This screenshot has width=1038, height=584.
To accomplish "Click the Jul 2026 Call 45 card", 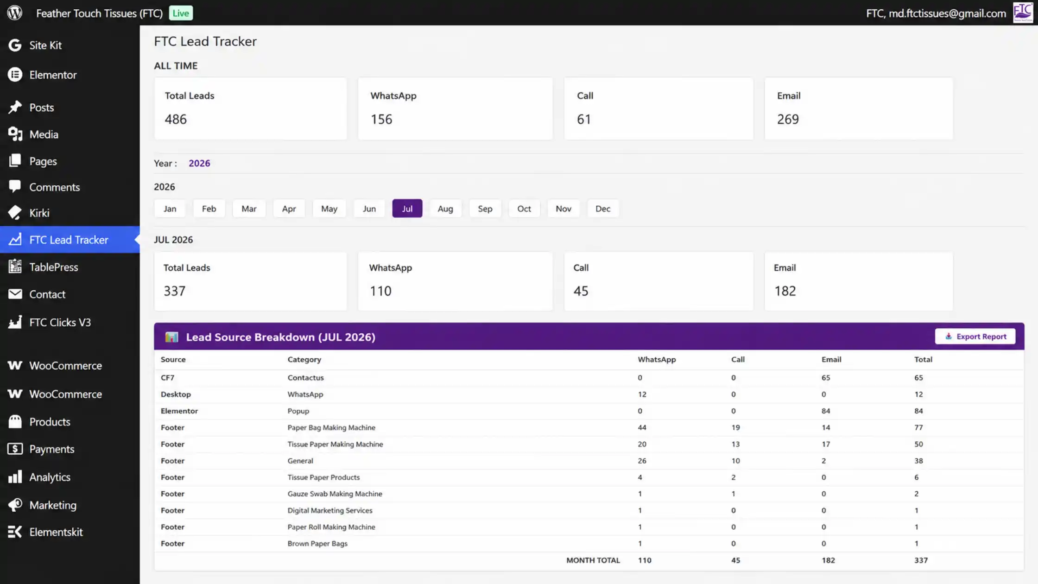I will (x=658, y=281).
